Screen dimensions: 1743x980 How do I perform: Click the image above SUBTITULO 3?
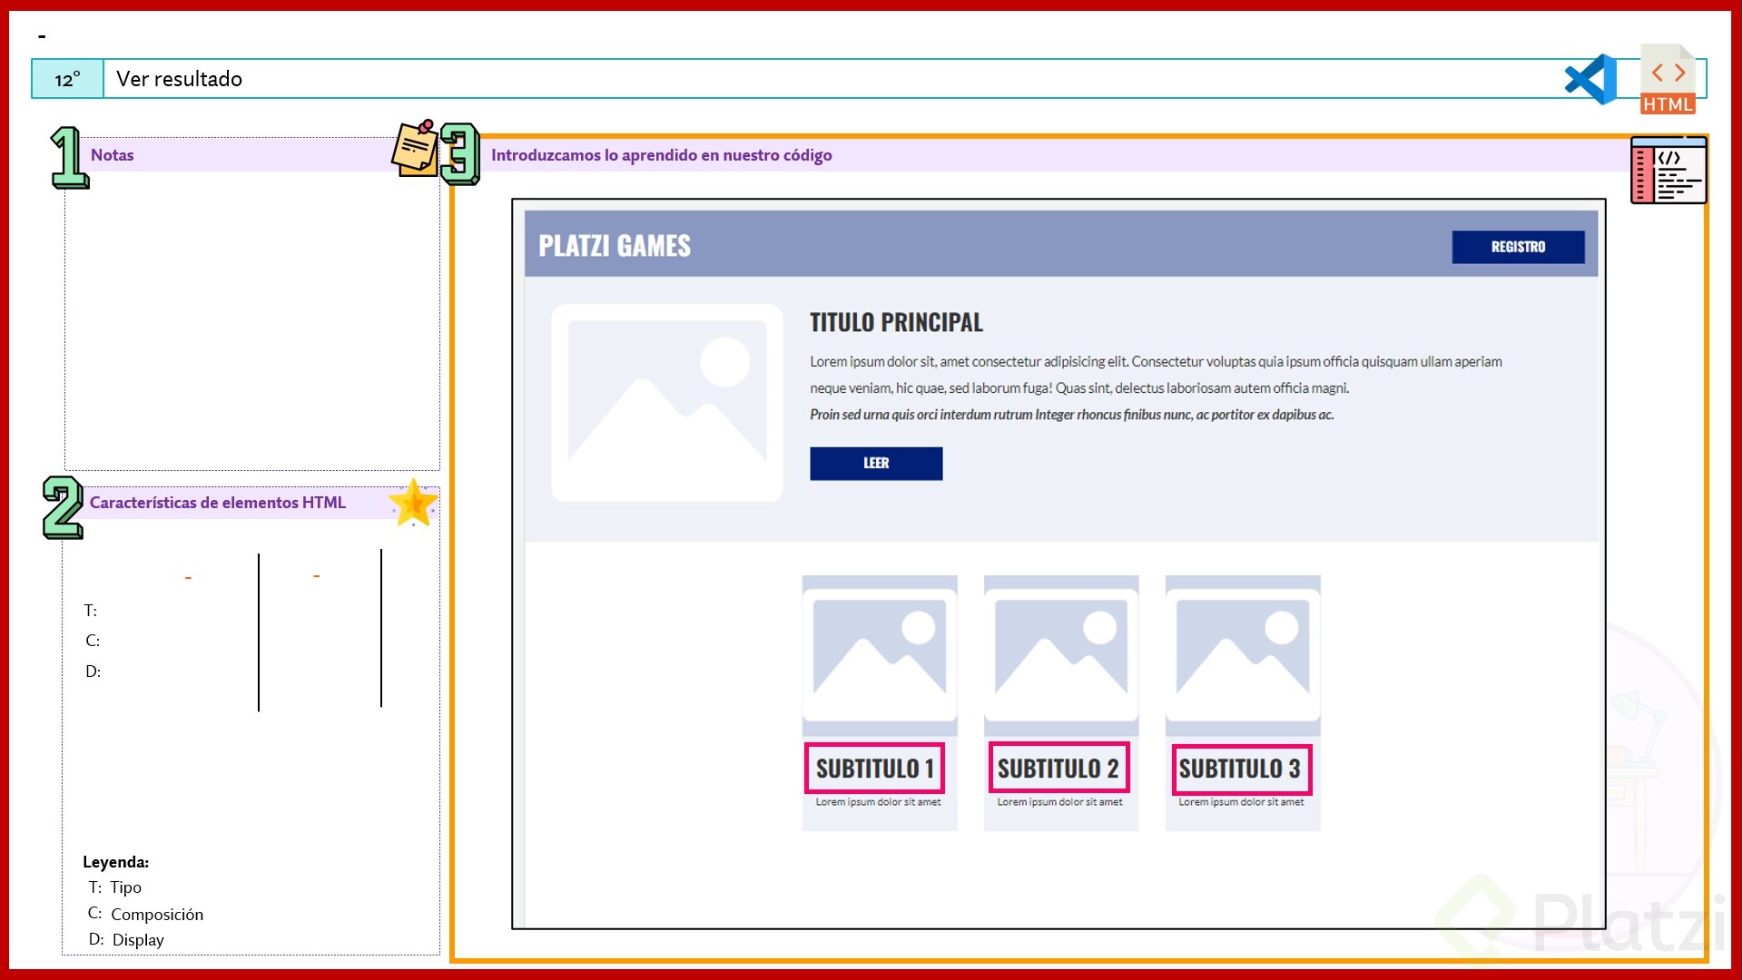pos(1243,654)
